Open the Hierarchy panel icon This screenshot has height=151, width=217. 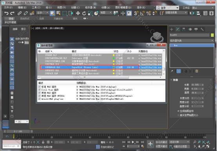click(184, 29)
